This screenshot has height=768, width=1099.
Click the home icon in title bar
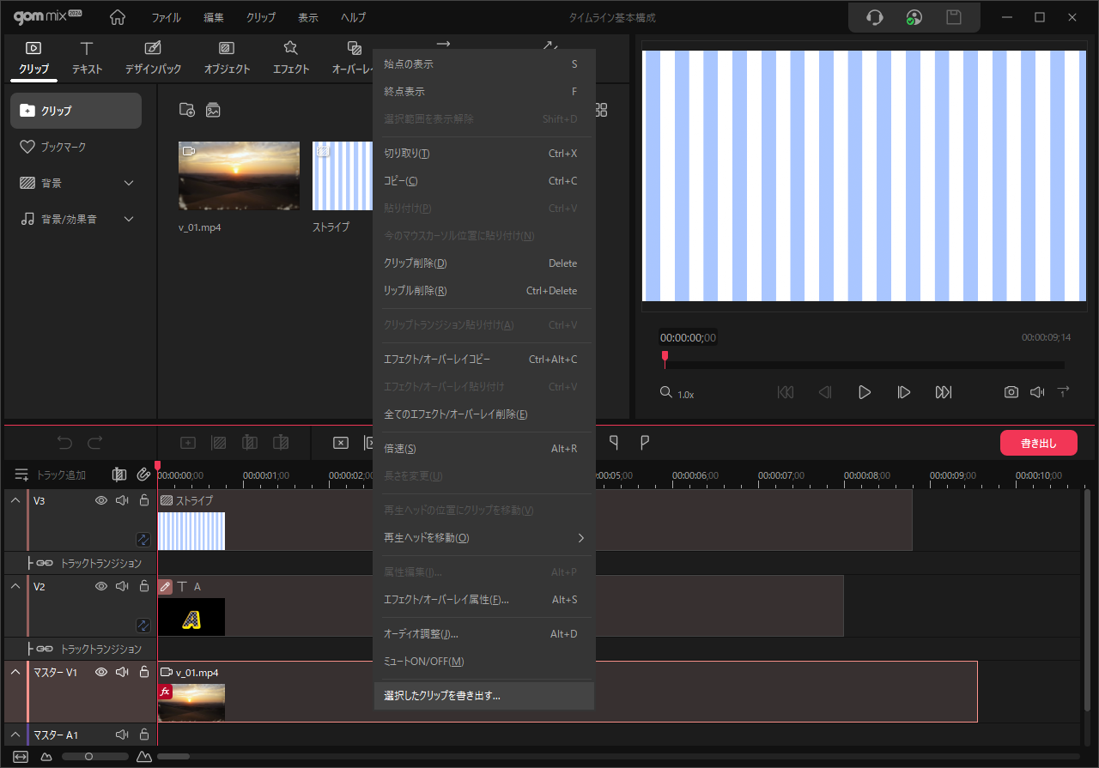118,17
